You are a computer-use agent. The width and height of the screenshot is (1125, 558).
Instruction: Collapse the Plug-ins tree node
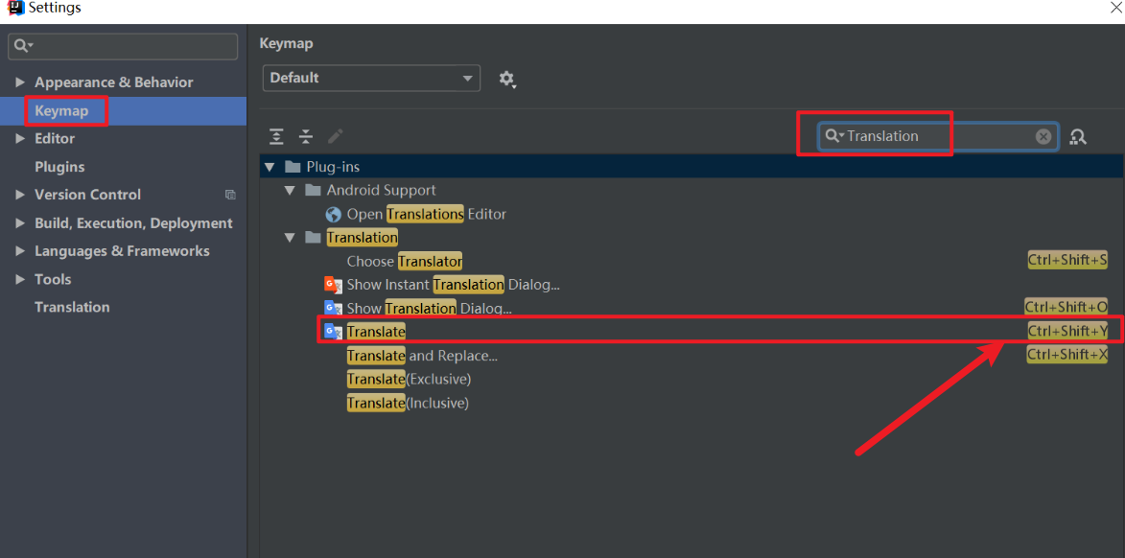tap(270, 166)
